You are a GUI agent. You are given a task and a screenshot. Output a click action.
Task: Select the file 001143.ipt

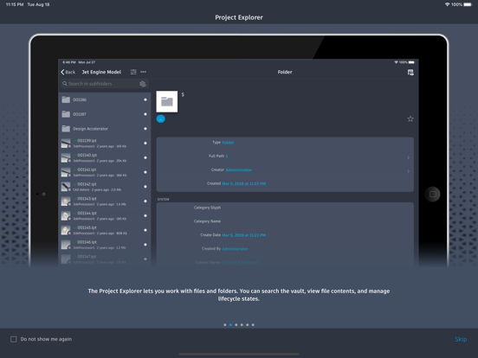tap(104, 201)
